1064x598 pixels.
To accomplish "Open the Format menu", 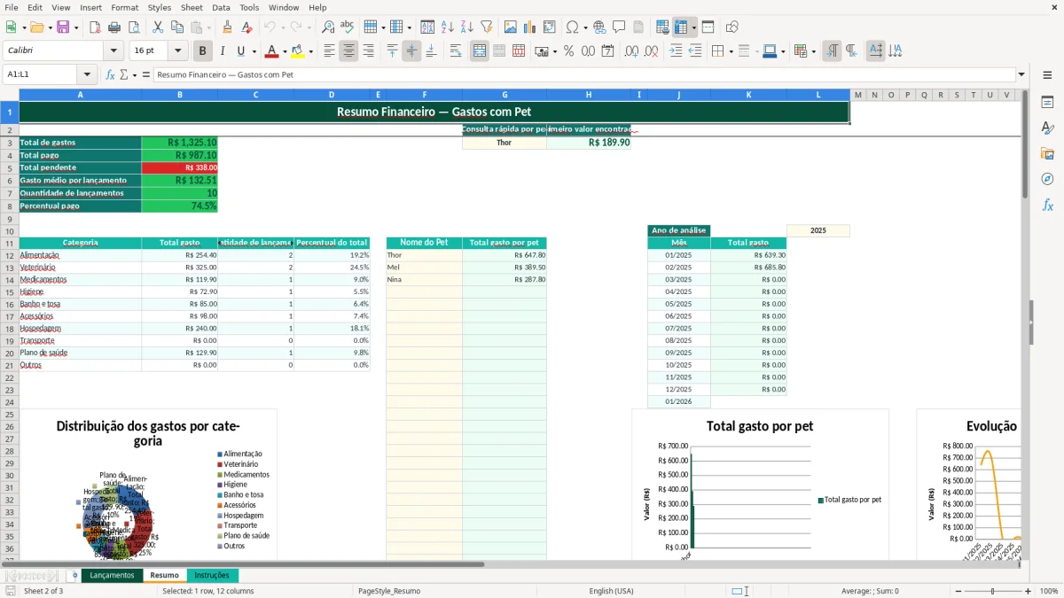I will [x=124, y=7].
